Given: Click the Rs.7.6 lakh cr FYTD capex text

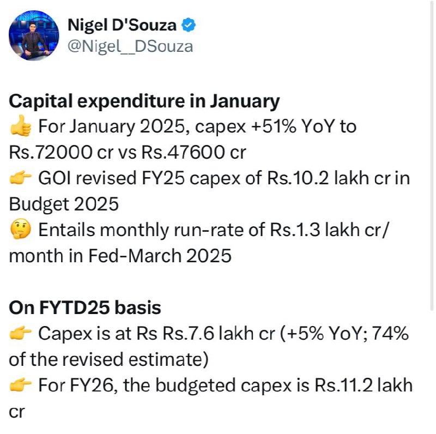Looking at the screenshot, I should click(x=223, y=334).
